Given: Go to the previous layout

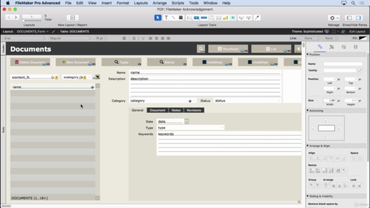Looking at the screenshot, I should coord(9,17).
